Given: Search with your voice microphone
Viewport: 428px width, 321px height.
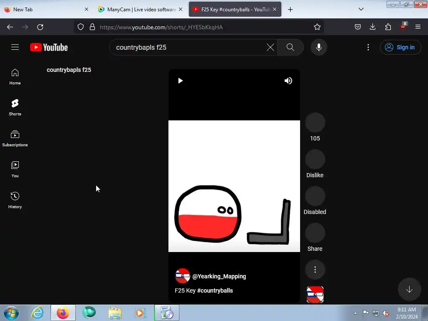Looking at the screenshot, I should tap(318, 47).
